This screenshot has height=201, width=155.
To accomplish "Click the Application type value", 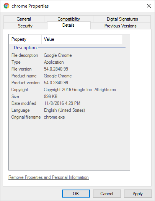I will [54, 62].
